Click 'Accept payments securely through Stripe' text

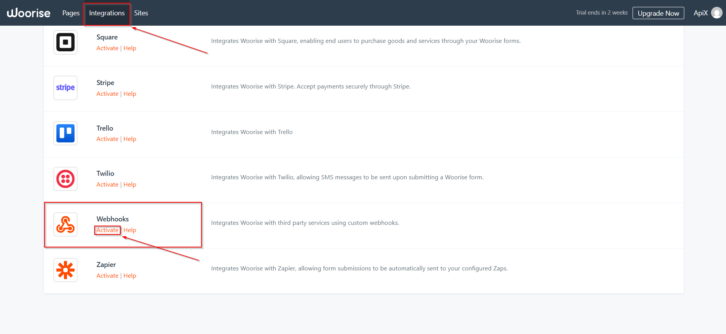[x=353, y=87]
